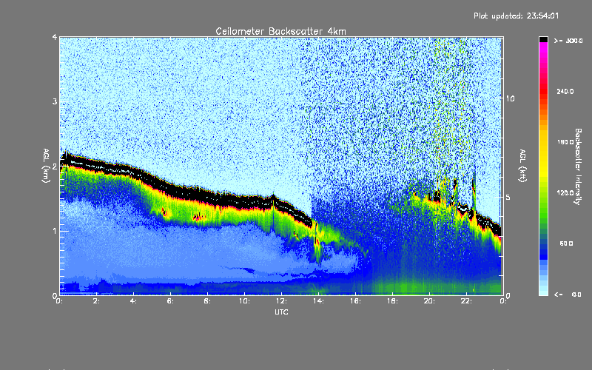The width and height of the screenshot is (592, 370).
Task: Select the 'AGL (kft)' axis title
Action: coord(522,166)
